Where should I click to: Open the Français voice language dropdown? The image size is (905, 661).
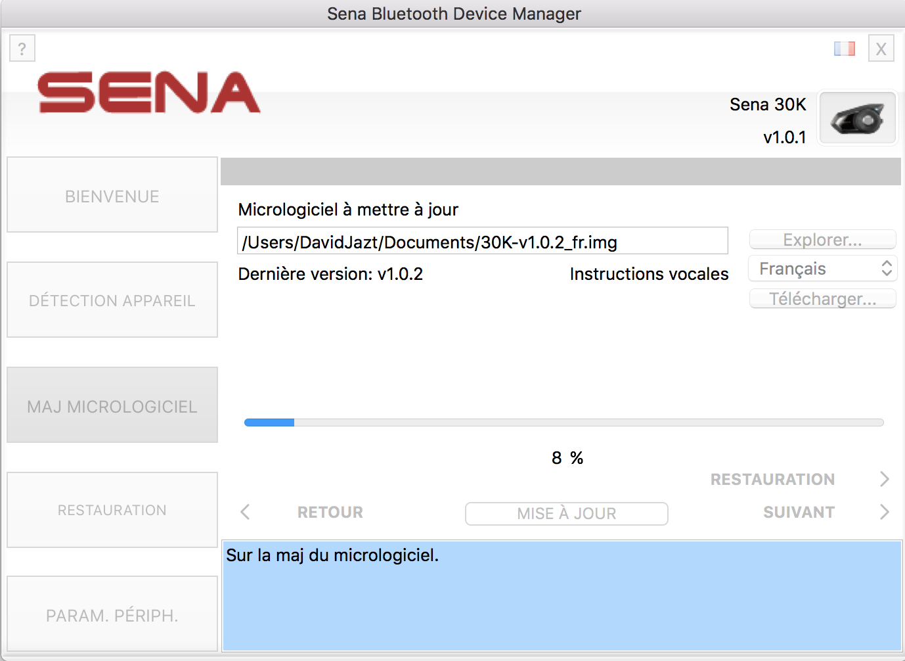click(822, 269)
